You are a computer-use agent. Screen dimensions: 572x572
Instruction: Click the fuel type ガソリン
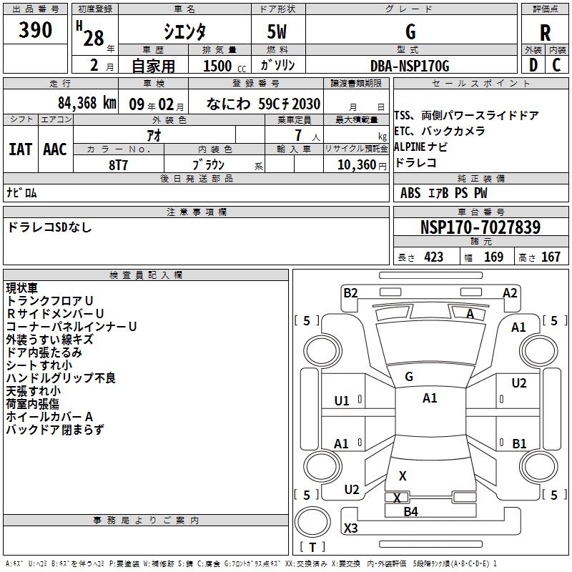(x=277, y=65)
